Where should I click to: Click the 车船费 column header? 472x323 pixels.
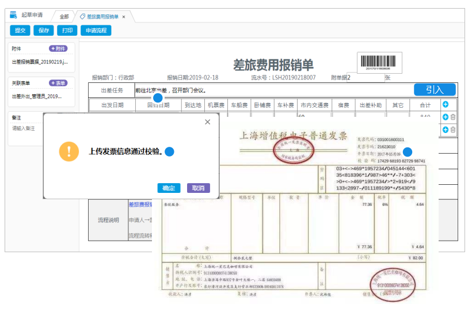click(x=239, y=105)
